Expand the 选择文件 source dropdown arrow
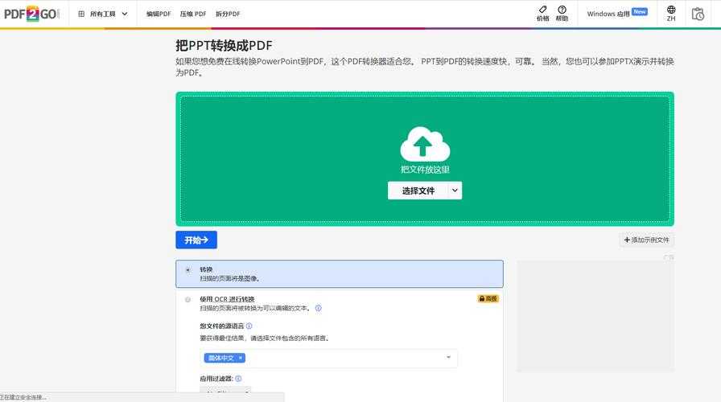 click(x=455, y=191)
